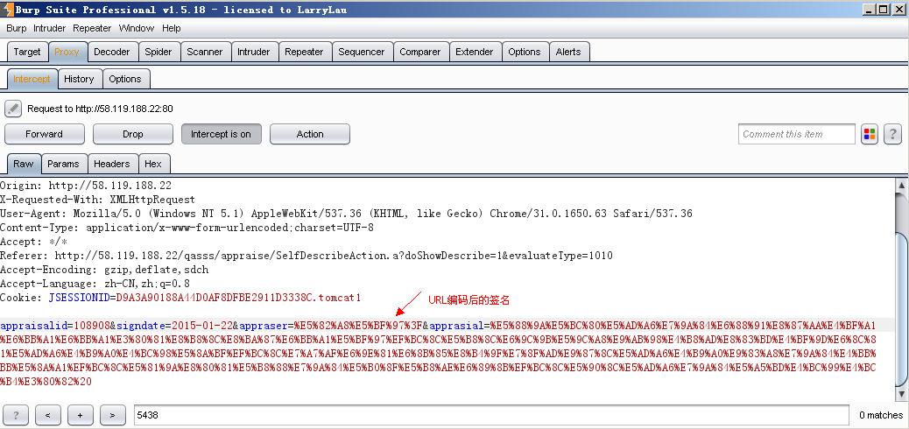Image resolution: width=909 pixels, height=429 pixels.
Task: Click the pencil edit icon beside the request URL
Action: (13, 109)
